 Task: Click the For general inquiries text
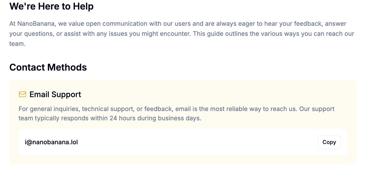tap(49, 109)
